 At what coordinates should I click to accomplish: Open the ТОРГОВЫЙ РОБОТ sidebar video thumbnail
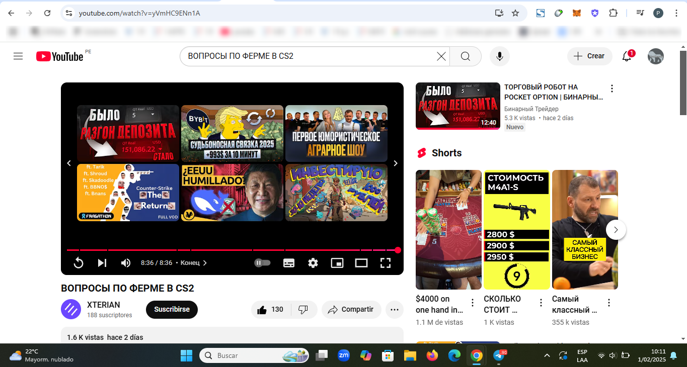coord(458,106)
